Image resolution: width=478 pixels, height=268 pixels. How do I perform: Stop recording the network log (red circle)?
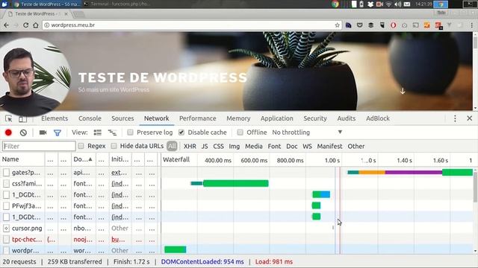8,133
